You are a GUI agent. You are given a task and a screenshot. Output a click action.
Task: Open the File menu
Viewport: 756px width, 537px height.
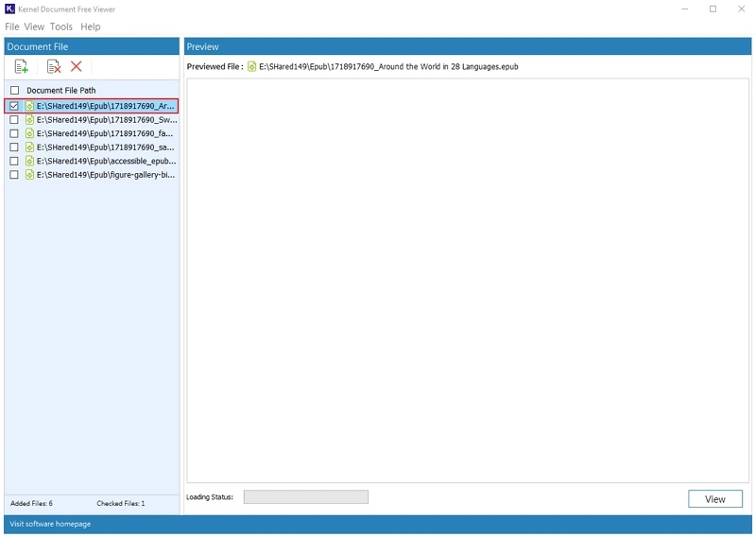[12, 26]
